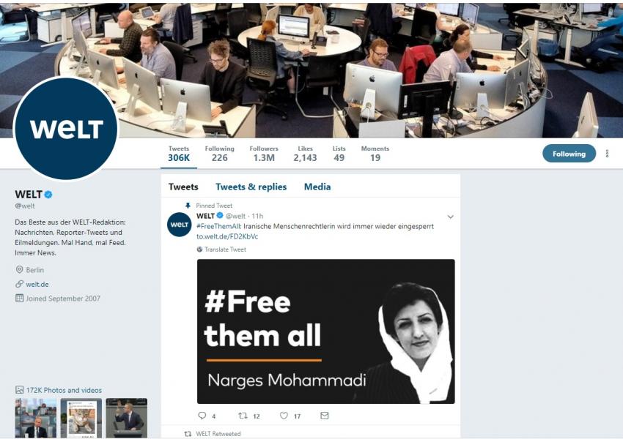Open the to.welt.de/FD2KbVc link
The height and width of the screenshot is (439, 623).
pos(227,236)
